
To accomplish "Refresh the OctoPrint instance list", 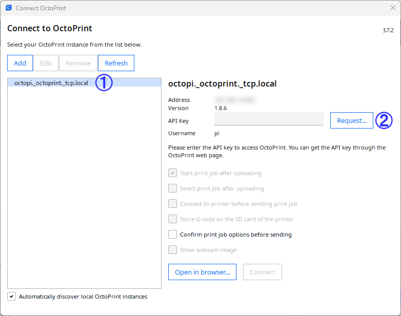I will click(116, 63).
